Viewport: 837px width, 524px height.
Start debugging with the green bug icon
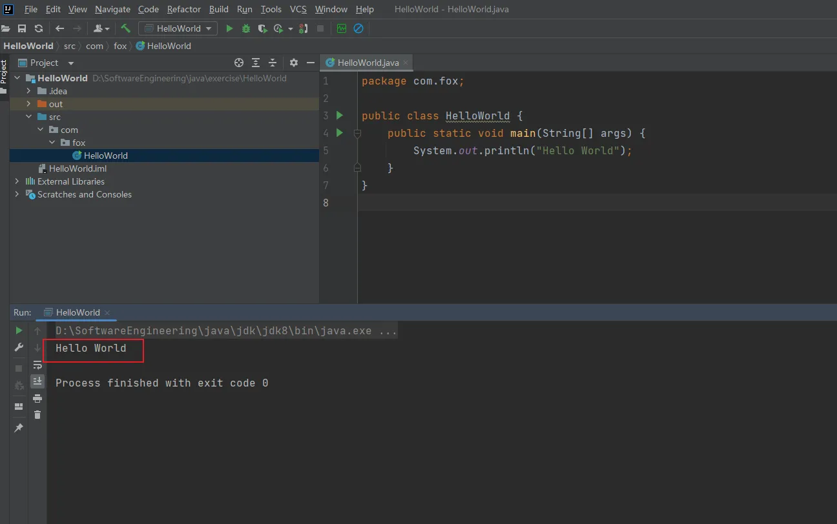tap(246, 28)
